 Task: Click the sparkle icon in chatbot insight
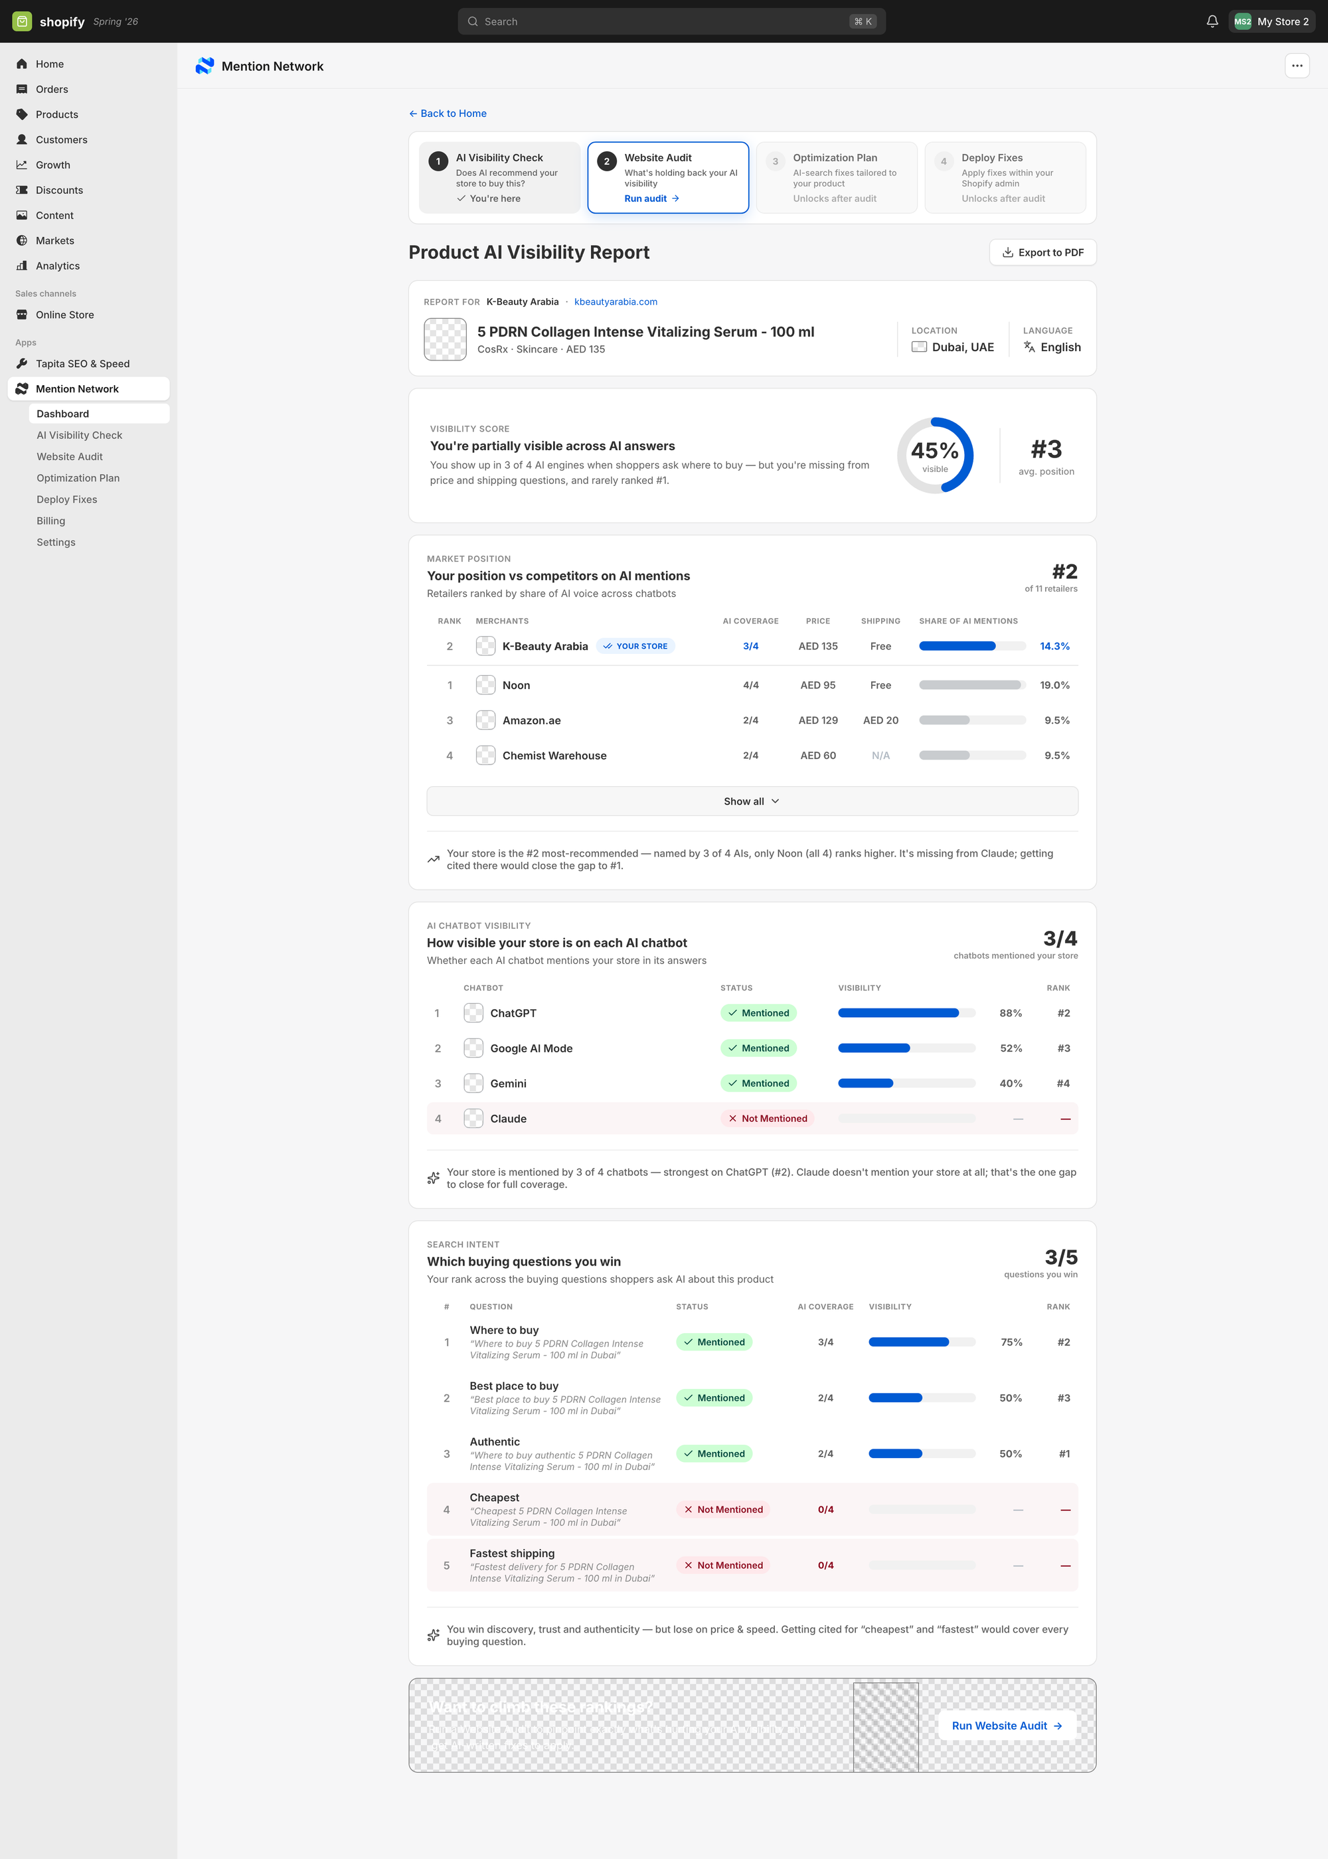pyautogui.click(x=434, y=1178)
